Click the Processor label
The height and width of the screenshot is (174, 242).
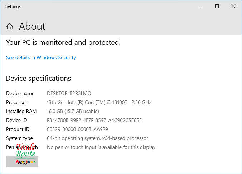(17, 102)
